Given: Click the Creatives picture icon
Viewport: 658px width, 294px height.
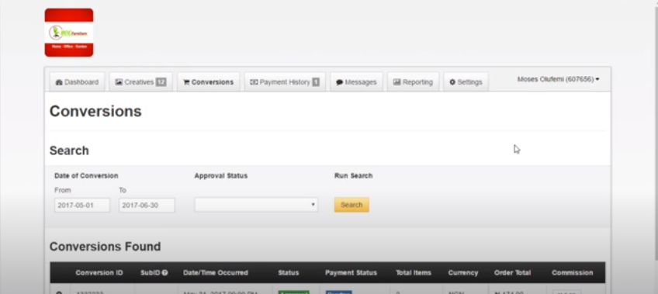Looking at the screenshot, I should click(119, 82).
